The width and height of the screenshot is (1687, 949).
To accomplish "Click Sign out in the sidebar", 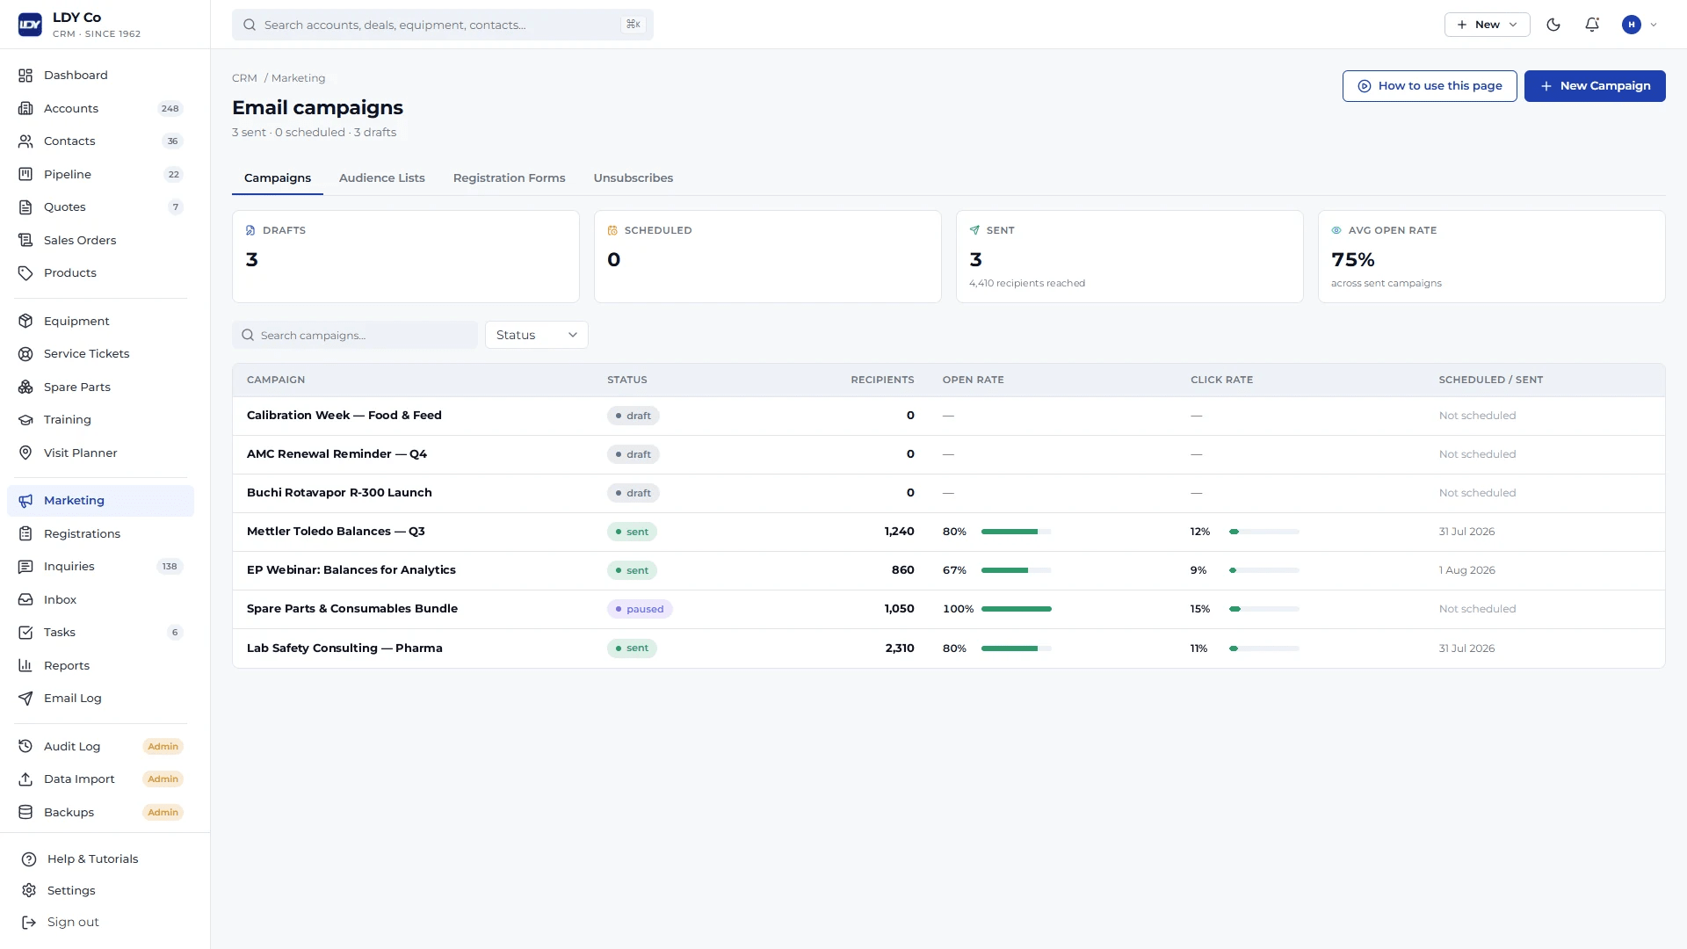I will tap(73, 923).
